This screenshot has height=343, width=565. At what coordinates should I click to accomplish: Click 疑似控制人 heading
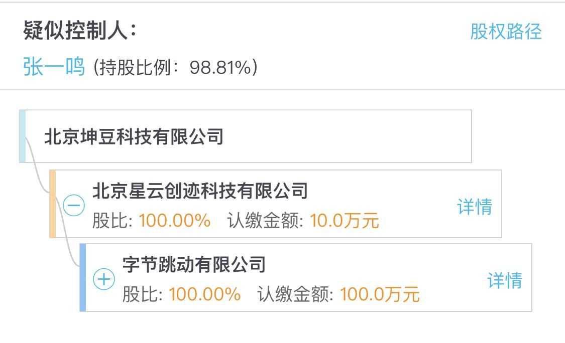coord(80,30)
